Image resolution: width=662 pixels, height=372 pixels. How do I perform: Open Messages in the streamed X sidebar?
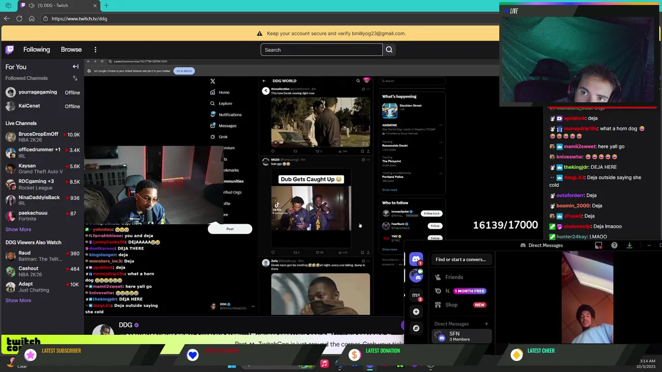point(223,126)
